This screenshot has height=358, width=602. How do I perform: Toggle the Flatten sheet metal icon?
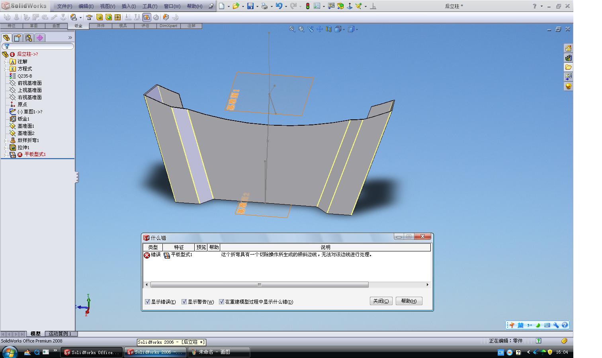[x=147, y=17]
